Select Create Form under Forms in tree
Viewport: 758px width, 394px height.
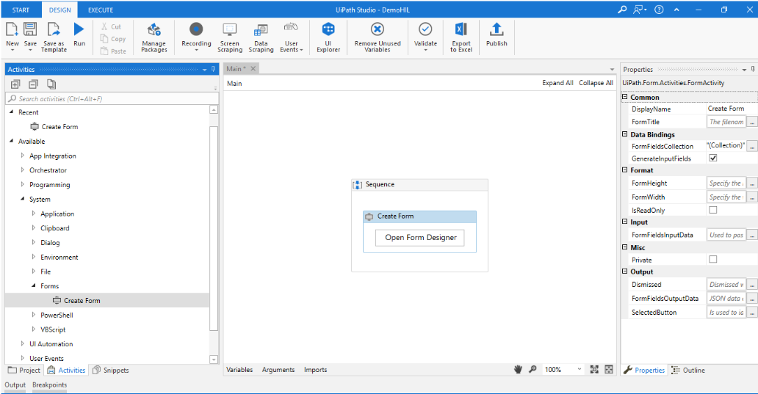pyautogui.click(x=82, y=300)
